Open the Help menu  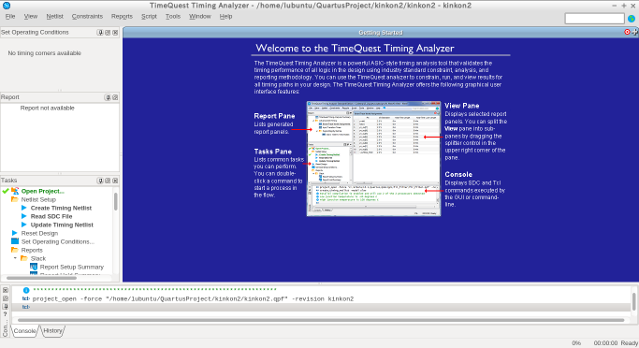pyautogui.click(x=225, y=16)
